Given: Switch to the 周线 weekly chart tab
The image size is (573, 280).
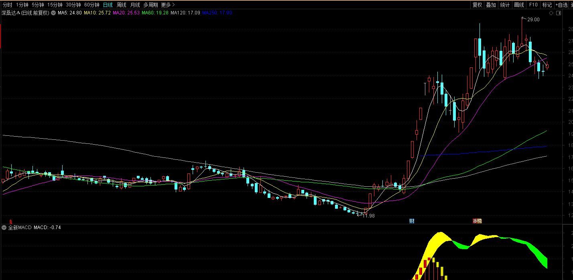Looking at the screenshot, I should 121,5.
